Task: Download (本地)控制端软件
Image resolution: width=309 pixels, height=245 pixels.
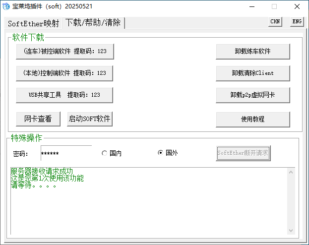Action: [x=64, y=73]
